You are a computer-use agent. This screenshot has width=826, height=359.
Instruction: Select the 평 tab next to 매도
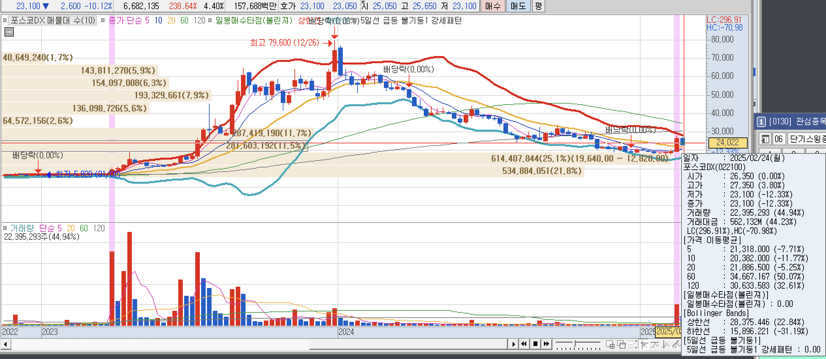pyautogui.click(x=538, y=6)
